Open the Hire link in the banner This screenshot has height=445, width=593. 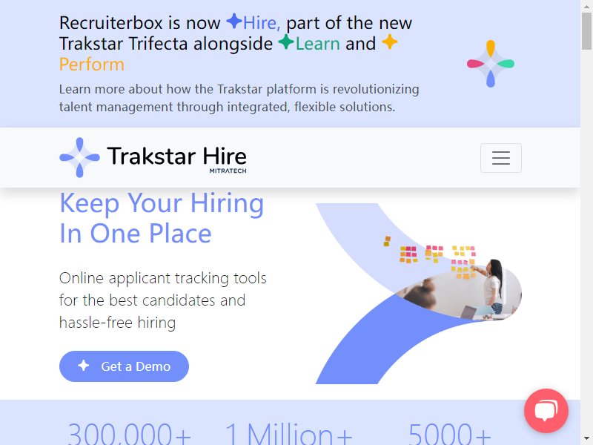tap(262, 23)
